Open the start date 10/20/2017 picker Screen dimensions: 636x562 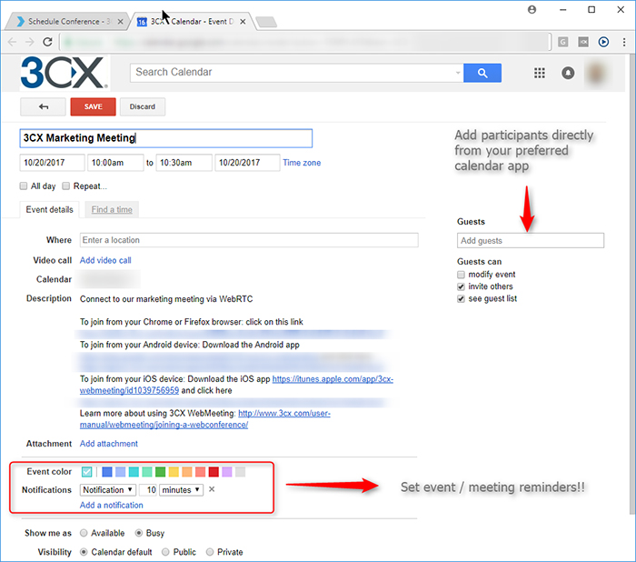pos(53,163)
